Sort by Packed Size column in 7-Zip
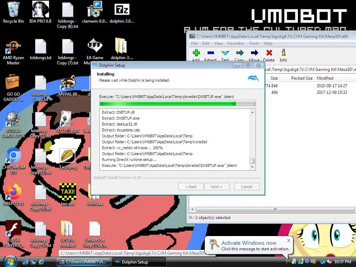Image resolution: width=356 pixels, height=267 pixels. tap(297, 78)
